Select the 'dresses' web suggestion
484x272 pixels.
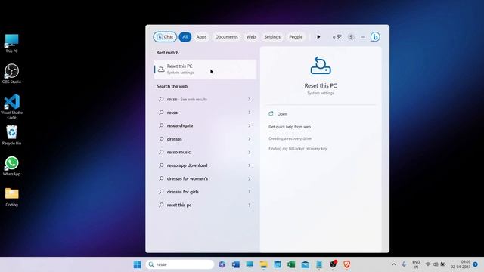[205, 139]
